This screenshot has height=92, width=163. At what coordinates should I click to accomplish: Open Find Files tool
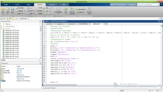[19, 8]
